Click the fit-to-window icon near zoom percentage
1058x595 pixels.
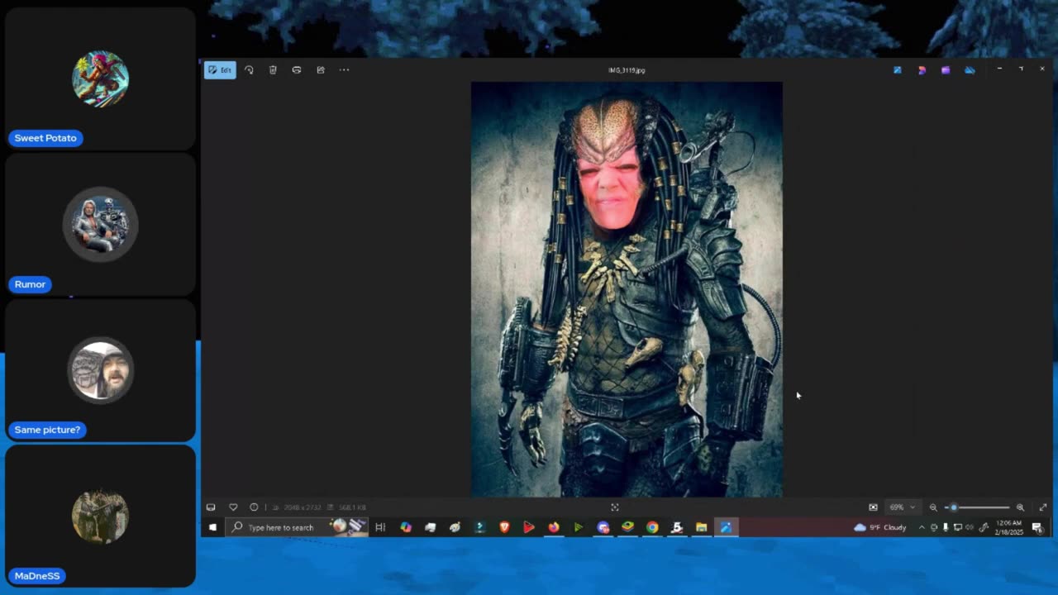pos(873,507)
